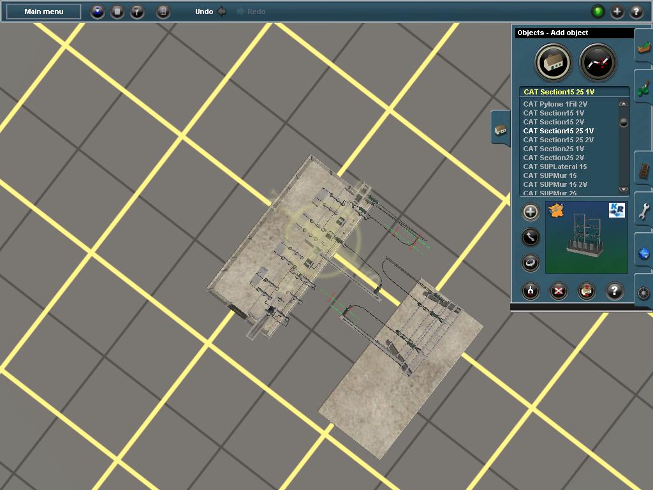The height and width of the screenshot is (490, 653).
Task: Open the Topology tab with terrain icon
Action: [x=643, y=47]
